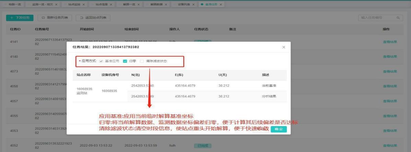Click the 确定 button in dialog
The height and width of the screenshot is (152, 411).
[279, 129]
